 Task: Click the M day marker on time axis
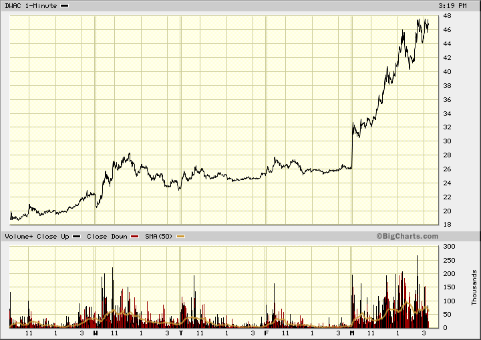coord(352,333)
